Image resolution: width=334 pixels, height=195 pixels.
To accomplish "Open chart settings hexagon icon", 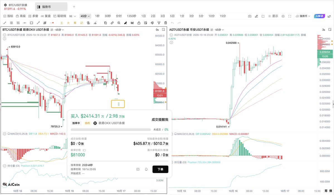I will pyautogui.click(x=283, y=16).
